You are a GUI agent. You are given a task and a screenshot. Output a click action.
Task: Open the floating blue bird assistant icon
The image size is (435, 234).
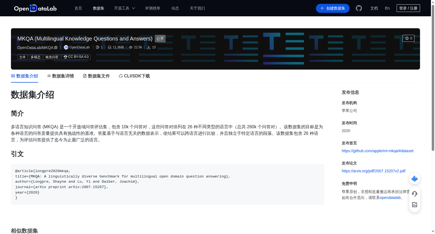[415, 179]
